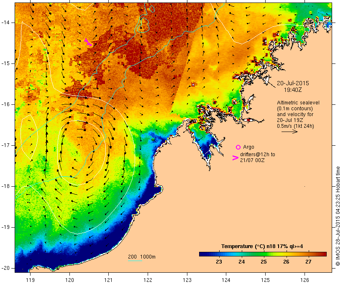Click the '23' colorbar tick label
343x284 pixels.
[x=219, y=262]
